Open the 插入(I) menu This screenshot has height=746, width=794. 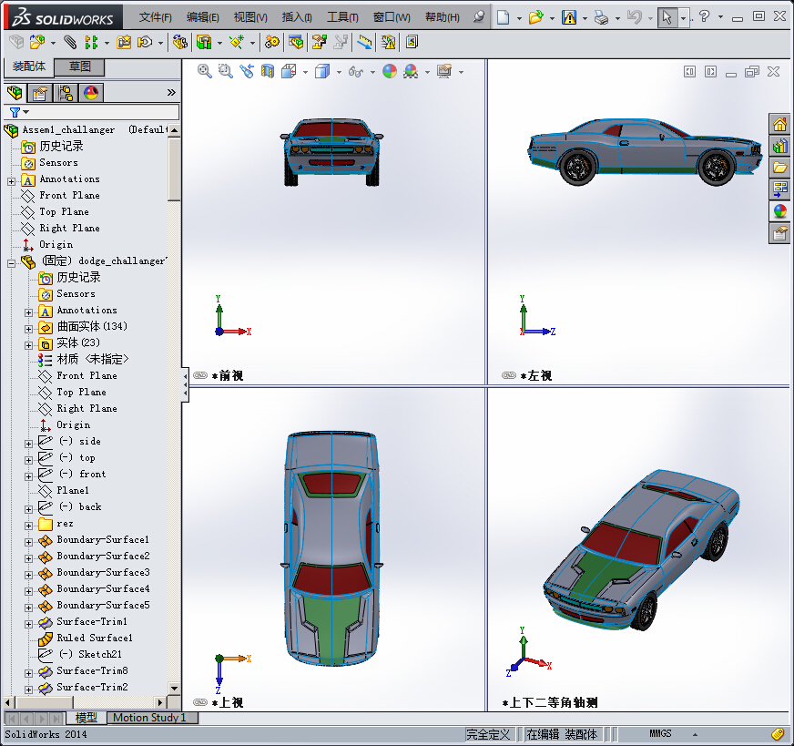tap(297, 17)
